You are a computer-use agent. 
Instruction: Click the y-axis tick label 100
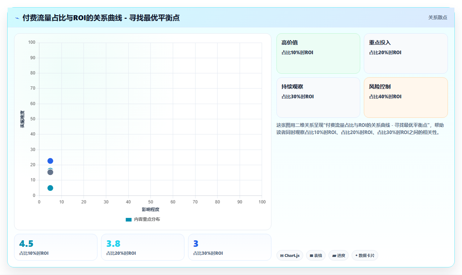[32, 43]
